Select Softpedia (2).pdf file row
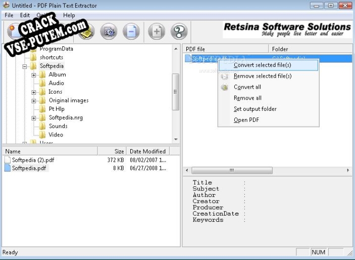 tap(85, 160)
